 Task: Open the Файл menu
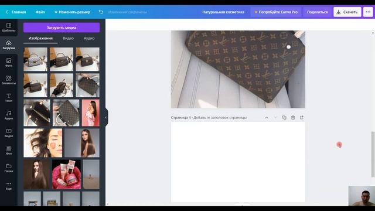point(40,12)
